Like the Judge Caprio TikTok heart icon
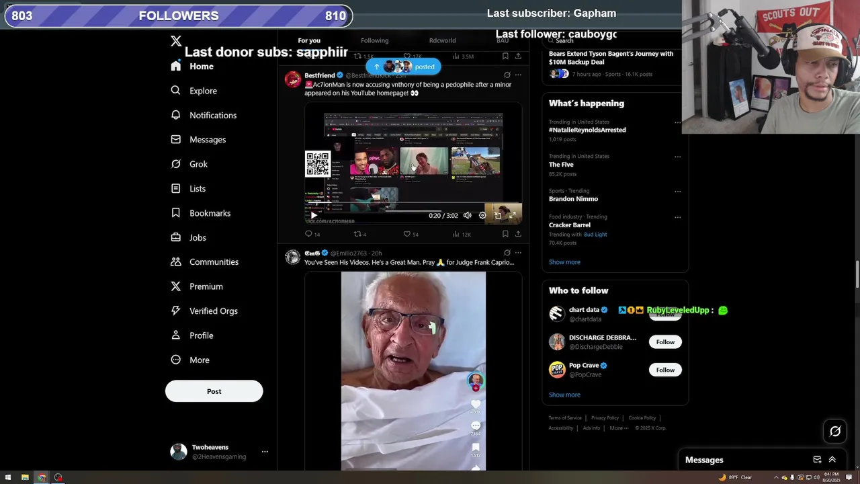 [x=476, y=404]
